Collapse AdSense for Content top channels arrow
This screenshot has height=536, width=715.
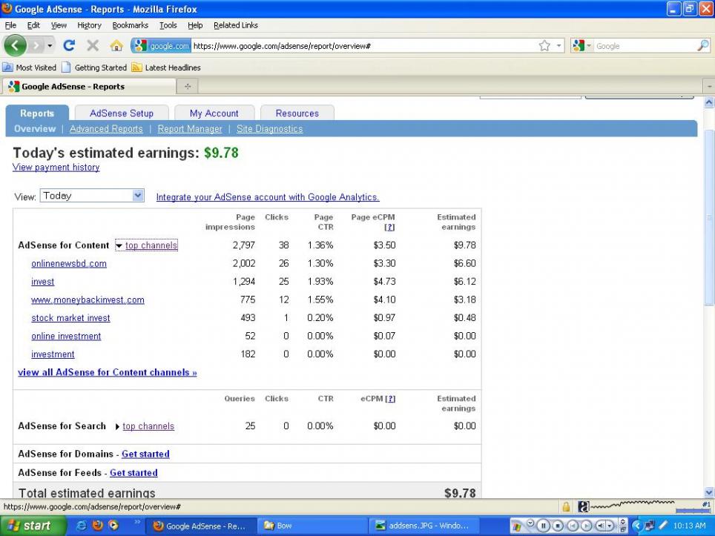point(119,245)
